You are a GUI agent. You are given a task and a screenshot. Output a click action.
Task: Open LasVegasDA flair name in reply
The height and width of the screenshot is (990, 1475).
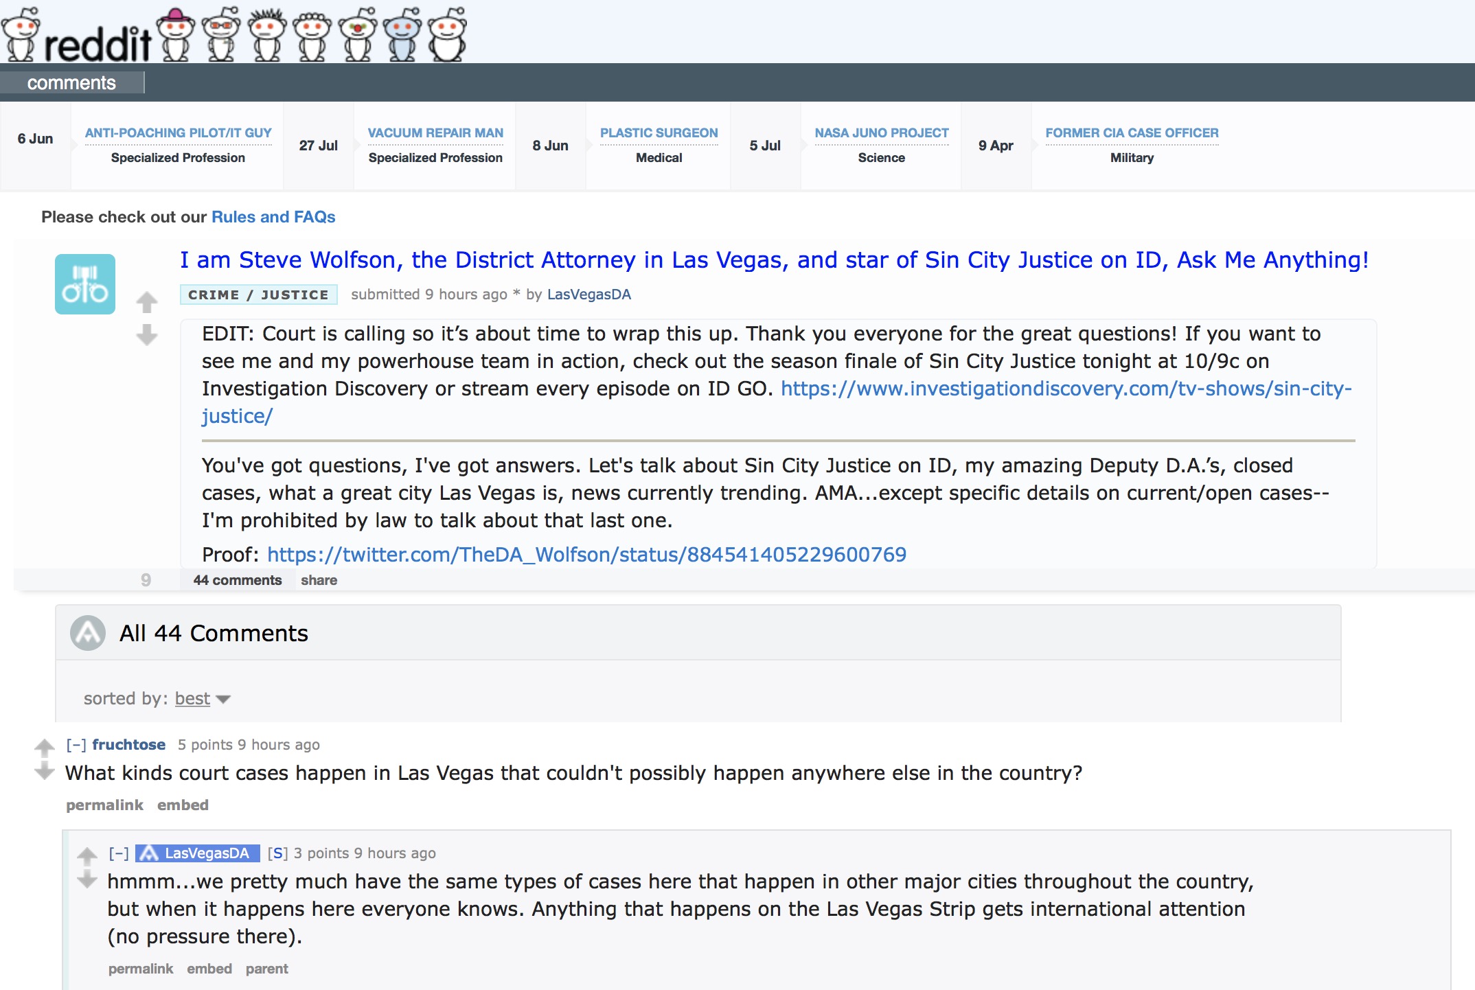click(207, 853)
